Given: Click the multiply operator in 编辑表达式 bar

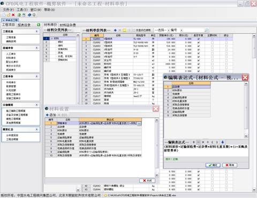Looking at the screenshot, I should coord(203,142).
